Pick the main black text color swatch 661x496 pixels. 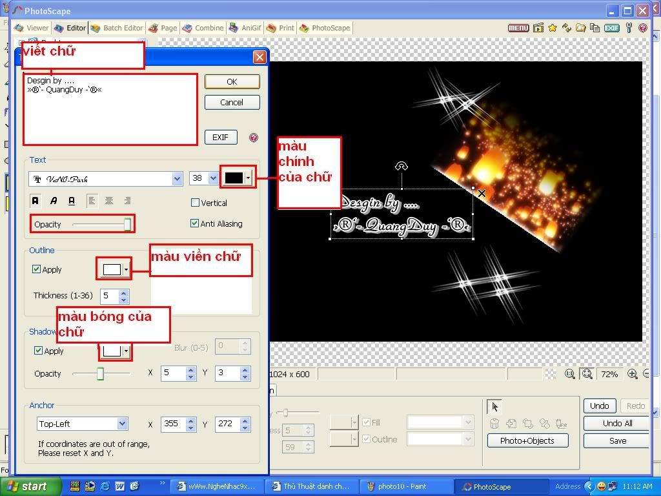[234, 178]
